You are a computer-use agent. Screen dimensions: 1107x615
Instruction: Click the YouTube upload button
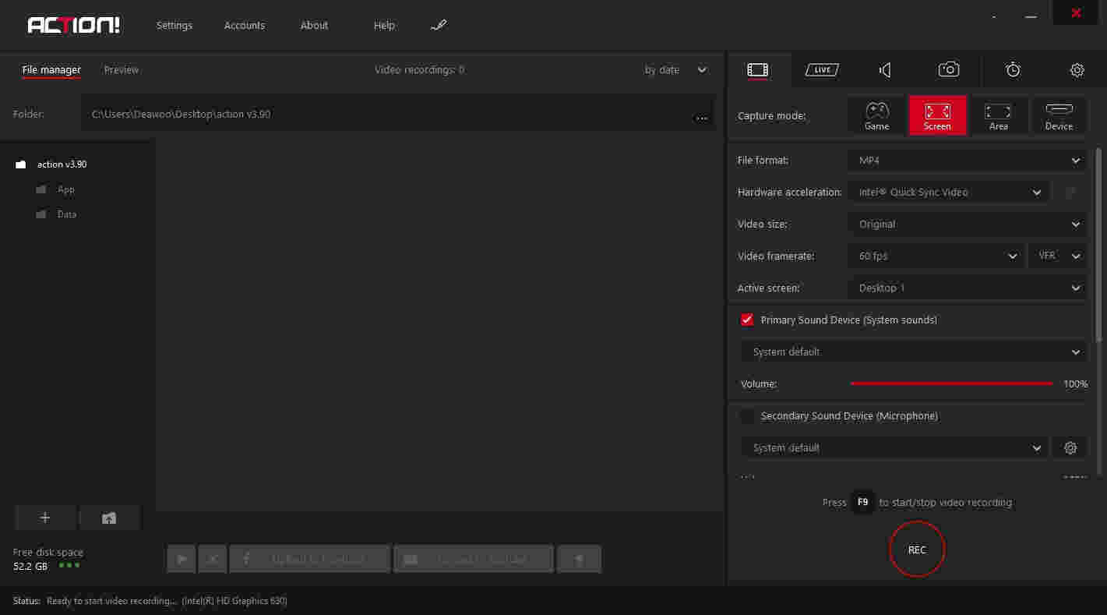(x=474, y=559)
